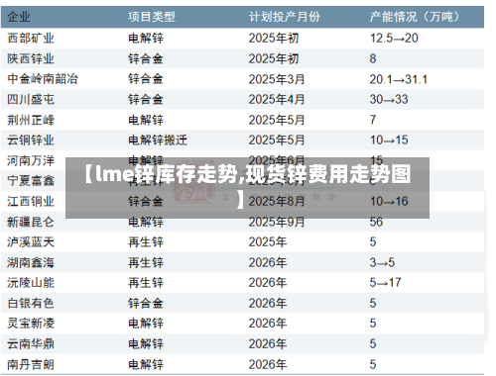Click 2025年 in the 泸溪蓝天 row
496x376 pixels.
[x=268, y=242]
